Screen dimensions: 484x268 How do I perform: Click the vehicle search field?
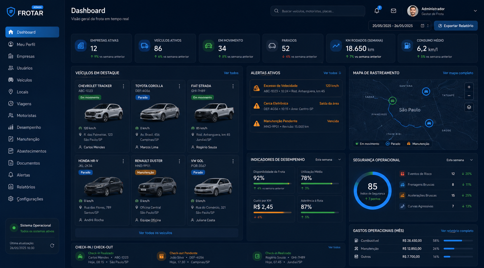click(x=318, y=11)
